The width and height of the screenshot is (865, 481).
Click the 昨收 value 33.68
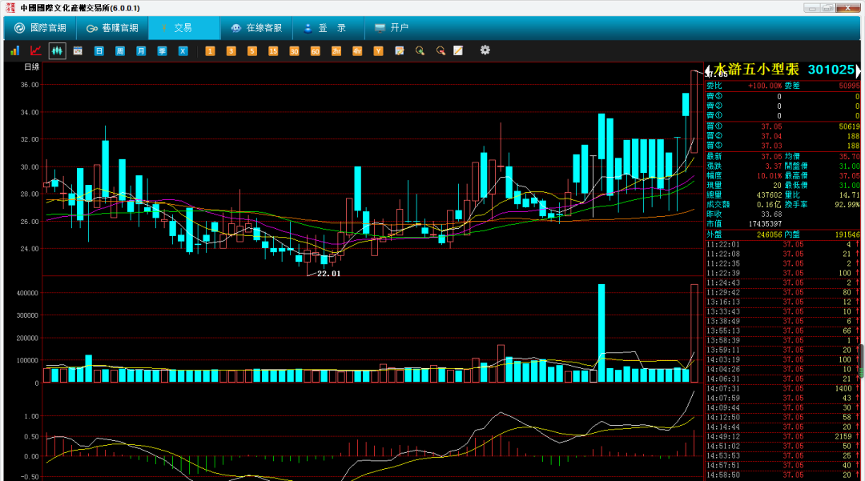(x=771, y=214)
